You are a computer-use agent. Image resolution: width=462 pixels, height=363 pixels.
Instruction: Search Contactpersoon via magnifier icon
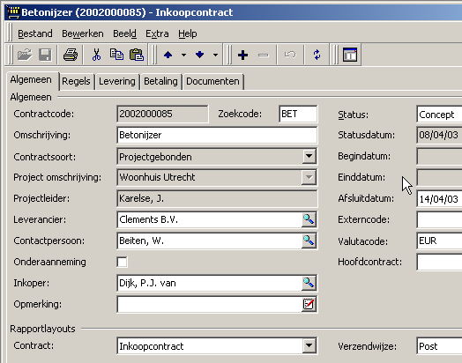pyautogui.click(x=309, y=241)
